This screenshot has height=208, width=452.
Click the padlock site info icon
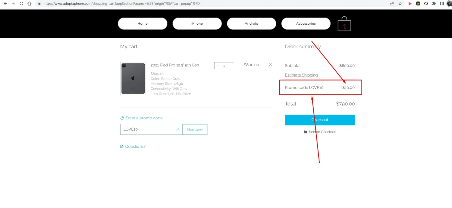(39, 4)
